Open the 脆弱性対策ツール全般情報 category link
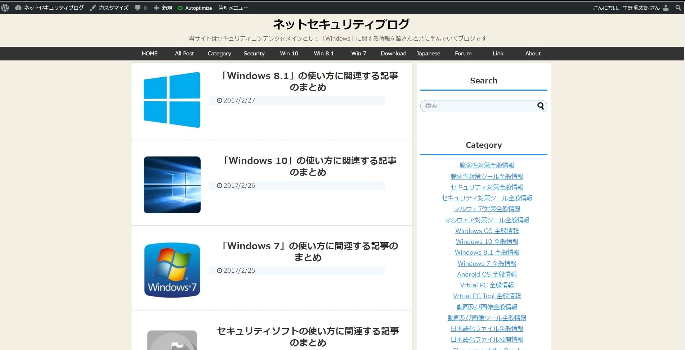This screenshot has width=685, height=350. [487, 176]
